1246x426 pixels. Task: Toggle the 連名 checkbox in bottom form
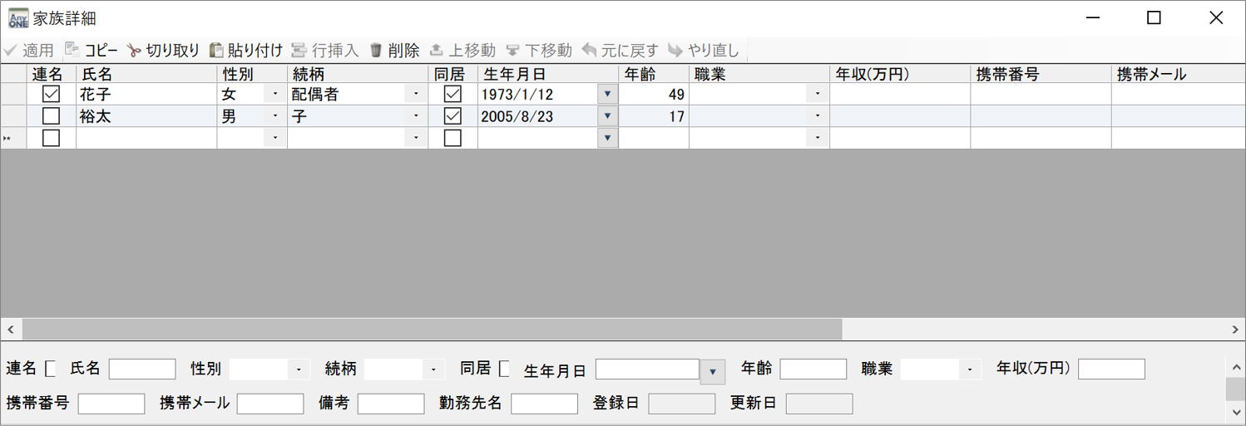[x=50, y=369]
